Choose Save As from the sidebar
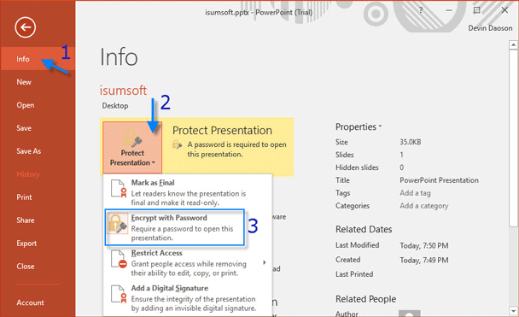This screenshot has width=519, height=317. [x=38, y=151]
